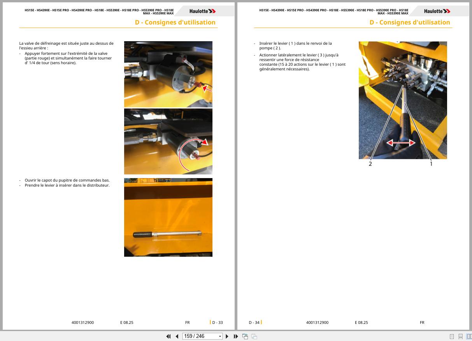Viewport: 472px width, 341px height.
Task: Click the left page heading 'D - Consignes d'utilisation'
Action: 175,22
